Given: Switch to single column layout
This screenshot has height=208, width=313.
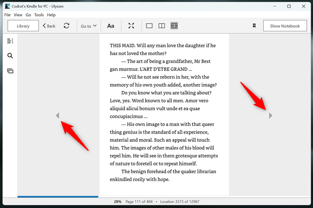Looking at the screenshot, I should pyautogui.click(x=149, y=26).
